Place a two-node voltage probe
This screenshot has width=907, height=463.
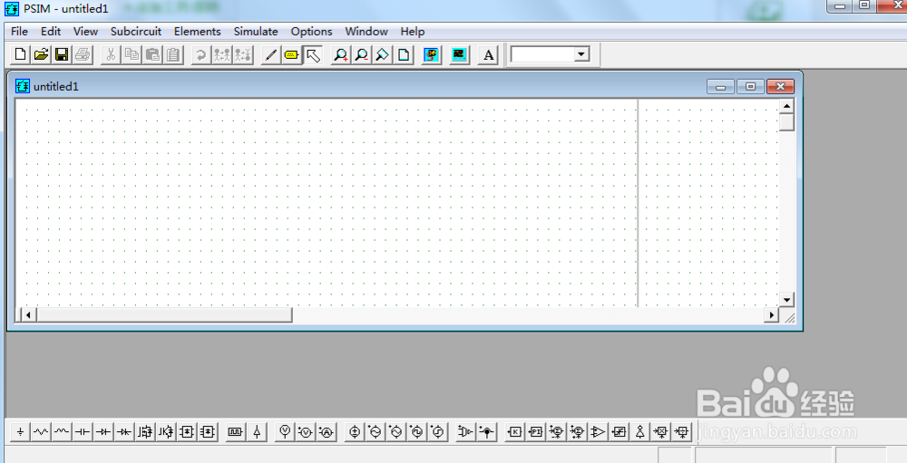click(x=306, y=432)
